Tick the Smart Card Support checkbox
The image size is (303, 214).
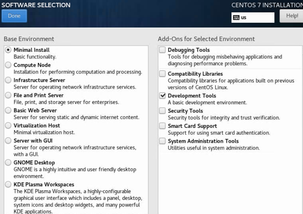[x=163, y=126]
